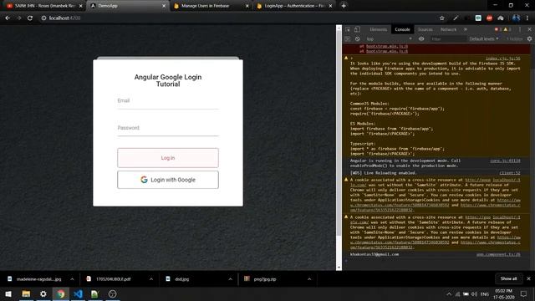Click the browser back arrow
This screenshot has width=535, height=301.
point(8,18)
